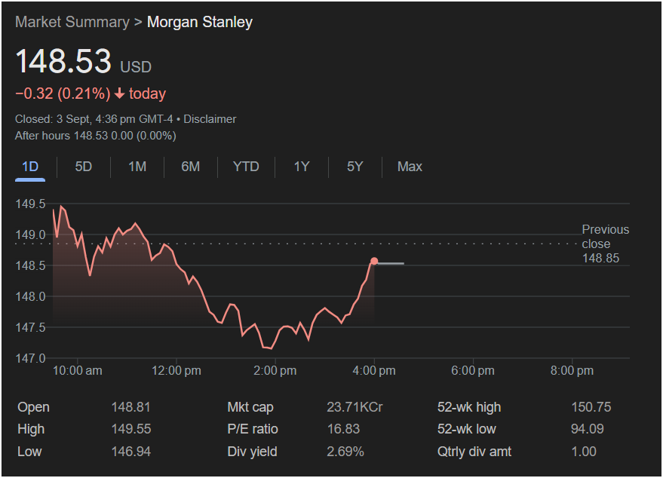Click the Previous close 148.85 label
This screenshot has height=478, width=663.
[x=605, y=244]
